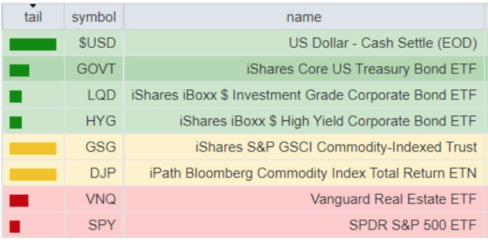Sort by the name column header
This screenshot has width=488, height=242.
point(304,17)
